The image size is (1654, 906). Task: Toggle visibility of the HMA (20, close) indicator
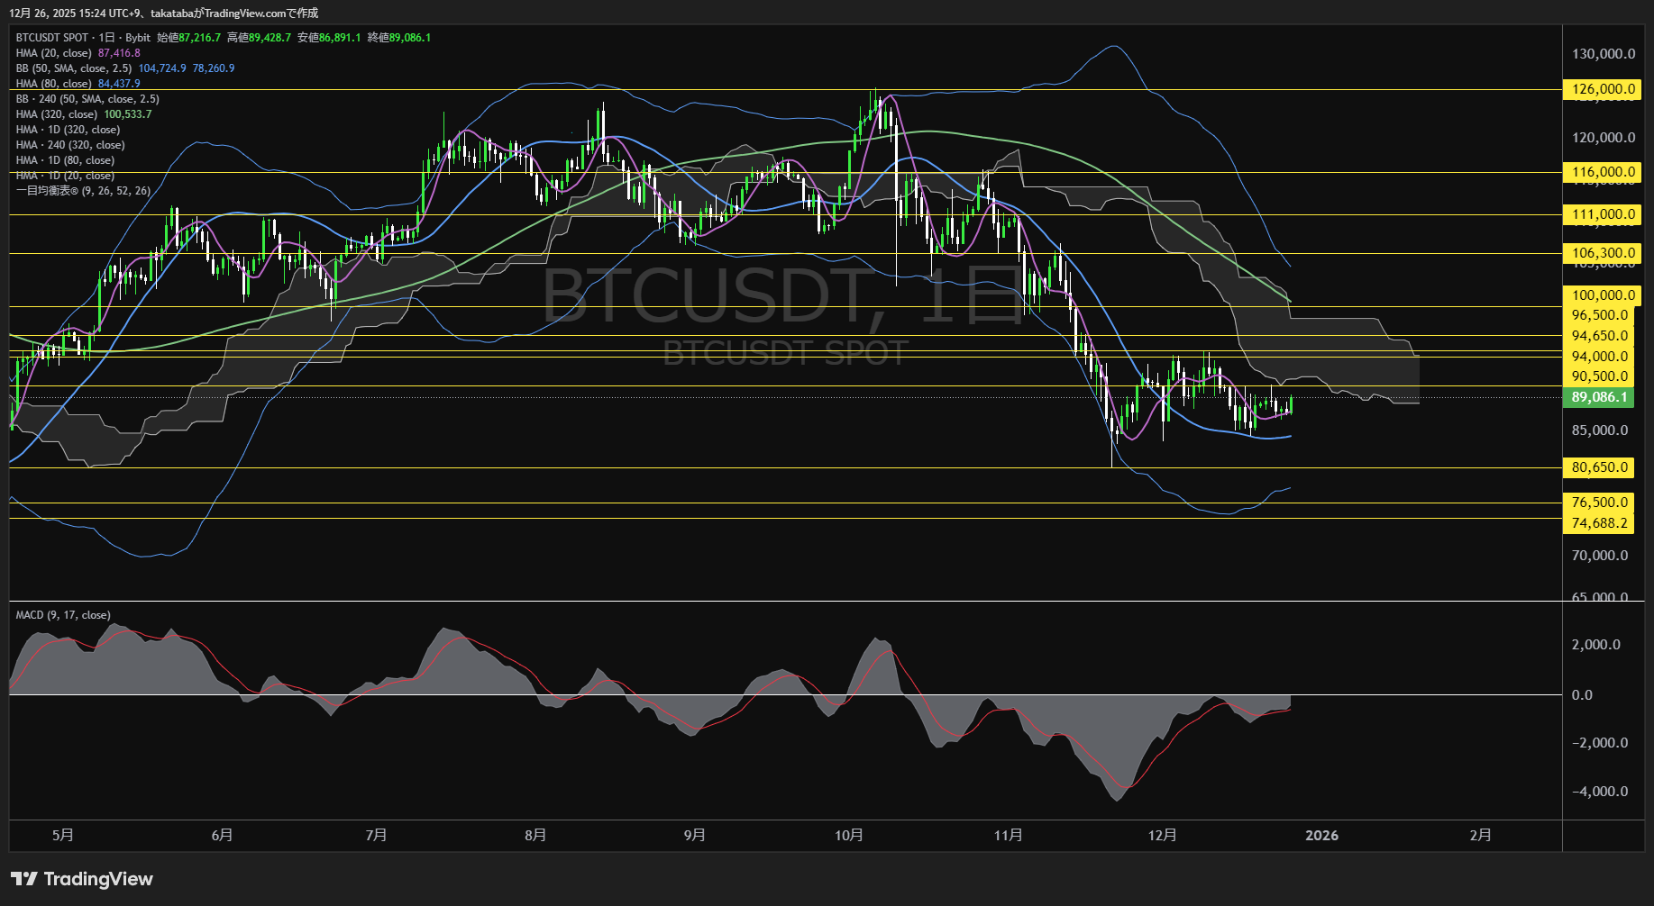54,53
